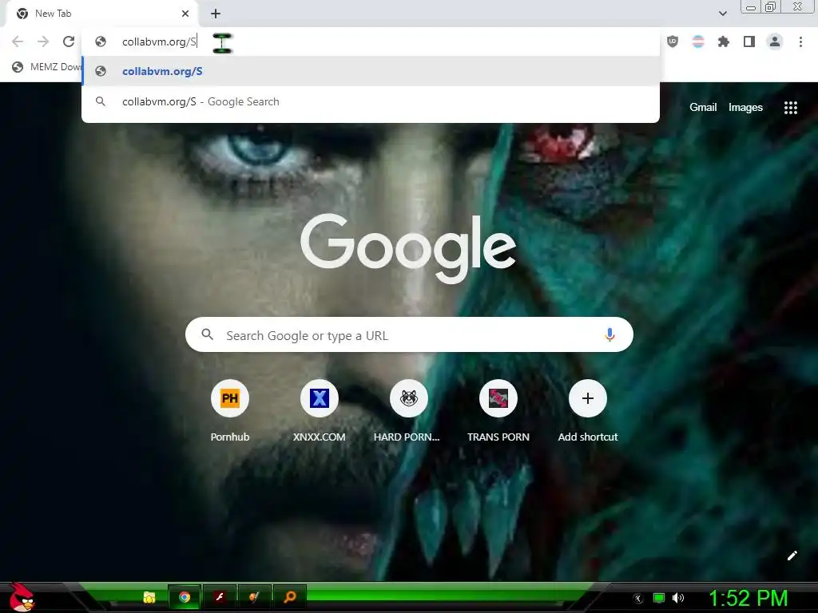Viewport: 818px width, 613px height.
Task: Open the volume speaker tray icon
Action: click(x=678, y=598)
